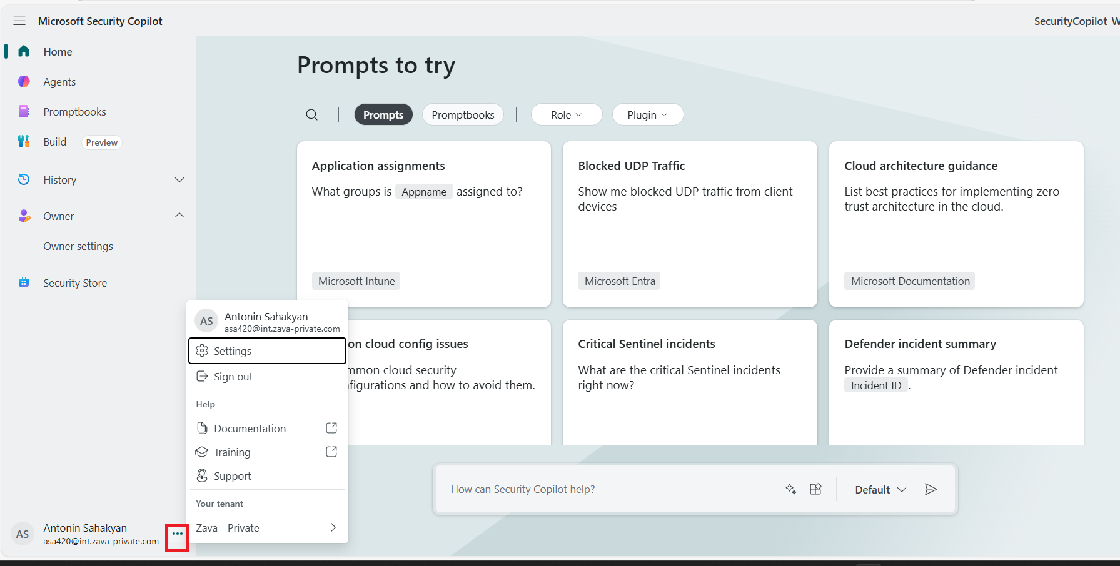Open the search icon above the prompt cards
Screen dimensions: 1120x566
coord(311,114)
